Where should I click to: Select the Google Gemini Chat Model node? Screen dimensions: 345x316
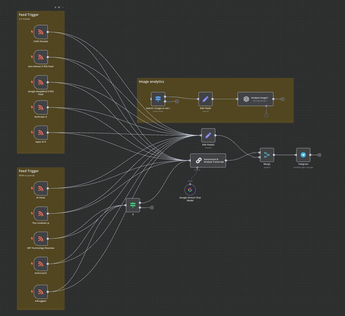[x=190, y=190]
